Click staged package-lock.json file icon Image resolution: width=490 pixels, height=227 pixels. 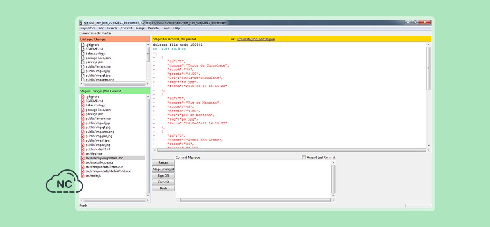pos(83,110)
